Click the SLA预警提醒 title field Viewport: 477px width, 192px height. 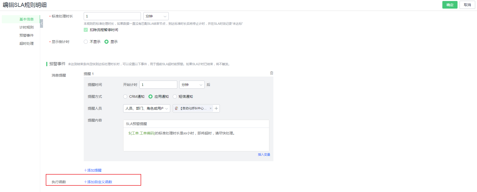(x=196, y=124)
